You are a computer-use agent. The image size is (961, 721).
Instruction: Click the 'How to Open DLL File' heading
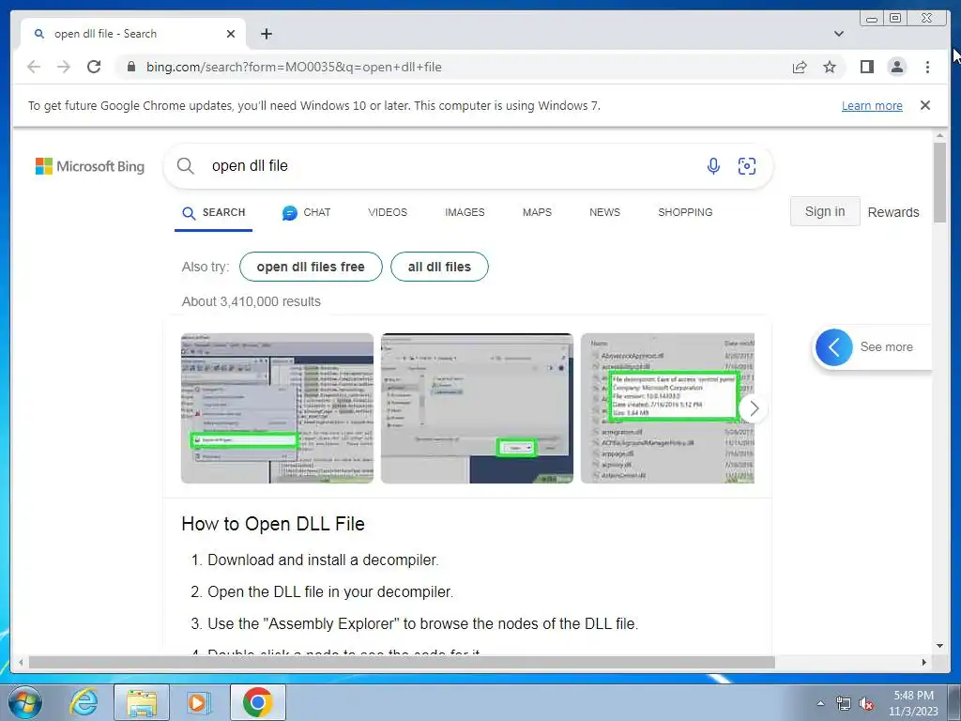pos(273,524)
